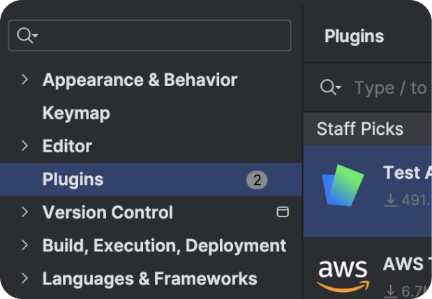432x299 pixels.
Task: Click the download count icon under Test Automation
Action: point(390,200)
